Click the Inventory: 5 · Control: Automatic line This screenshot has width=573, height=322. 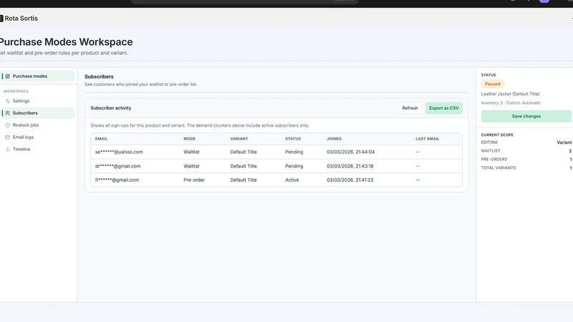tap(511, 103)
